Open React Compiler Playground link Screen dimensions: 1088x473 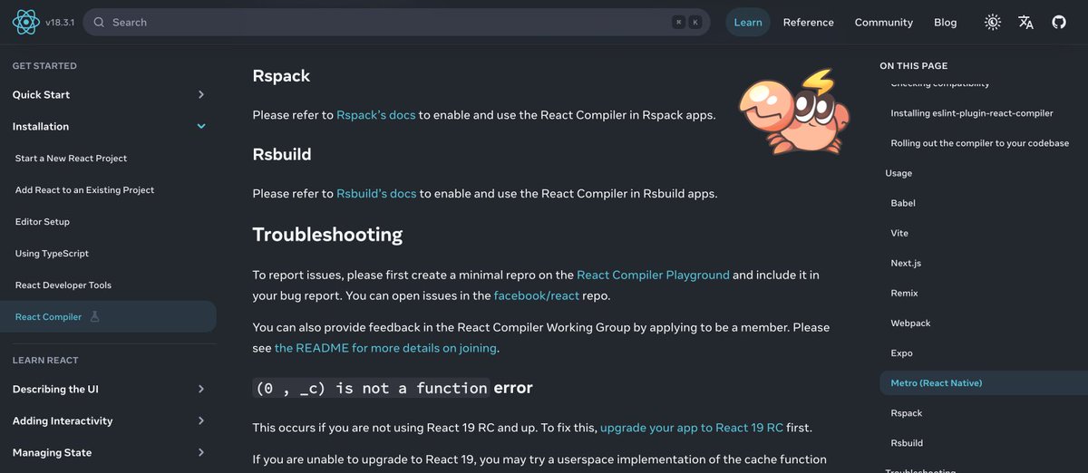click(653, 275)
